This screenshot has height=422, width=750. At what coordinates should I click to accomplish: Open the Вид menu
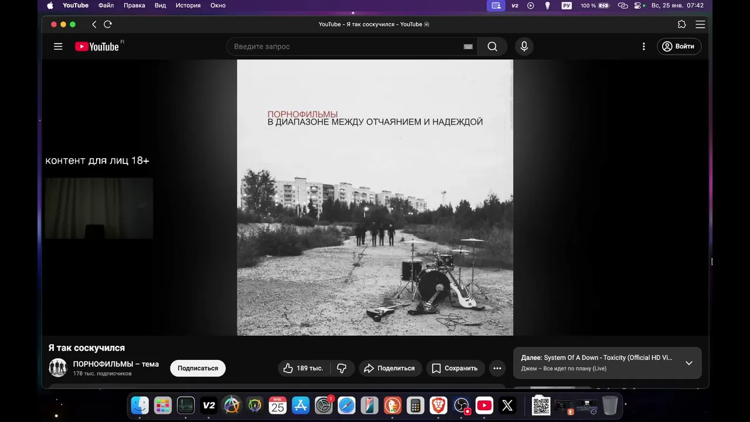161,5
